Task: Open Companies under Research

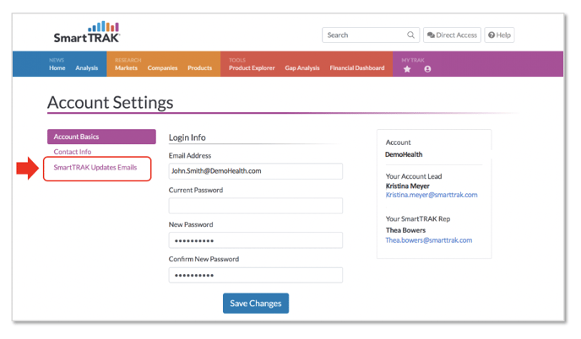Action: pyautogui.click(x=162, y=68)
